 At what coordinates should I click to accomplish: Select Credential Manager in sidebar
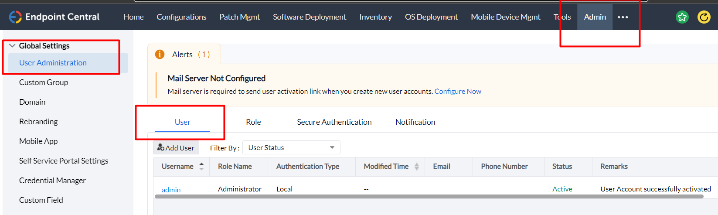(52, 181)
